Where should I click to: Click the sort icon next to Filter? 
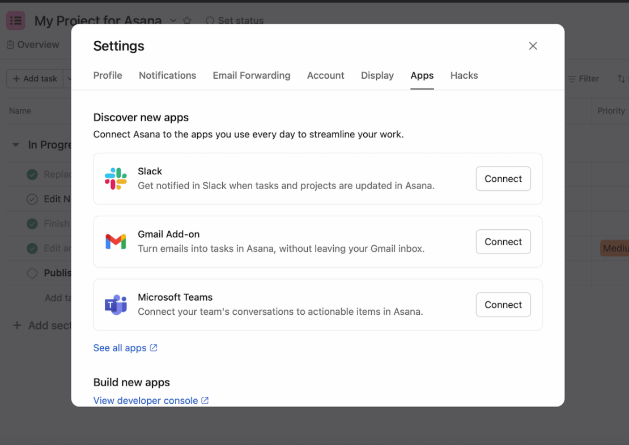(621, 79)
